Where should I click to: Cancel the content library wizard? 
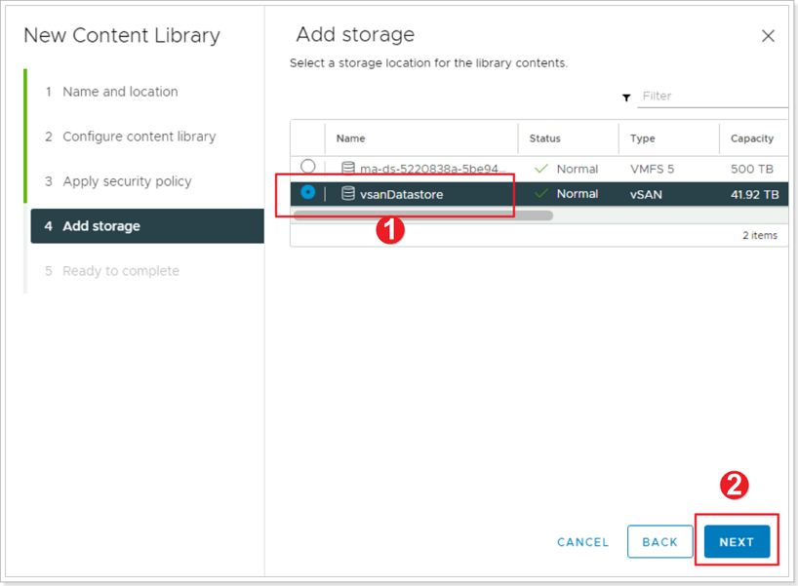582,542
